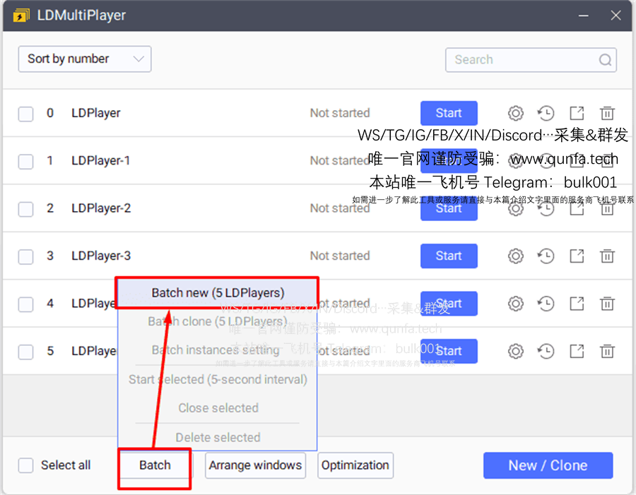Delete LDPlayer-2 with trash icon

coord(607,208)
